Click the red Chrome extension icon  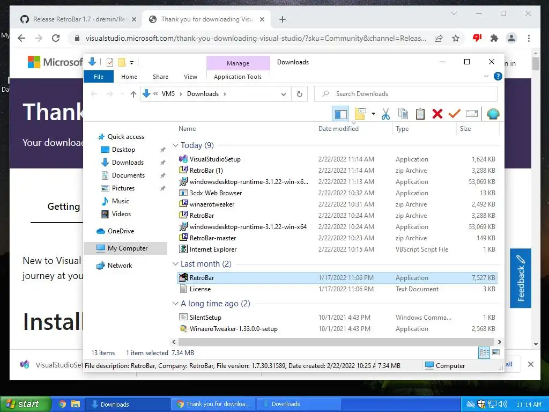point(477,38)
